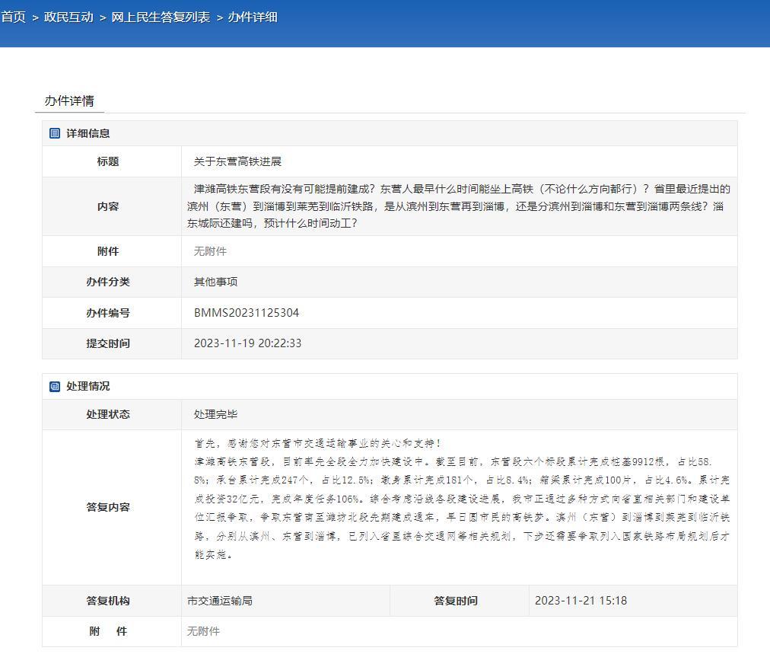Click the question content about 津潍高铁东营段
770x654 pixels.
(x=458, y=206)
